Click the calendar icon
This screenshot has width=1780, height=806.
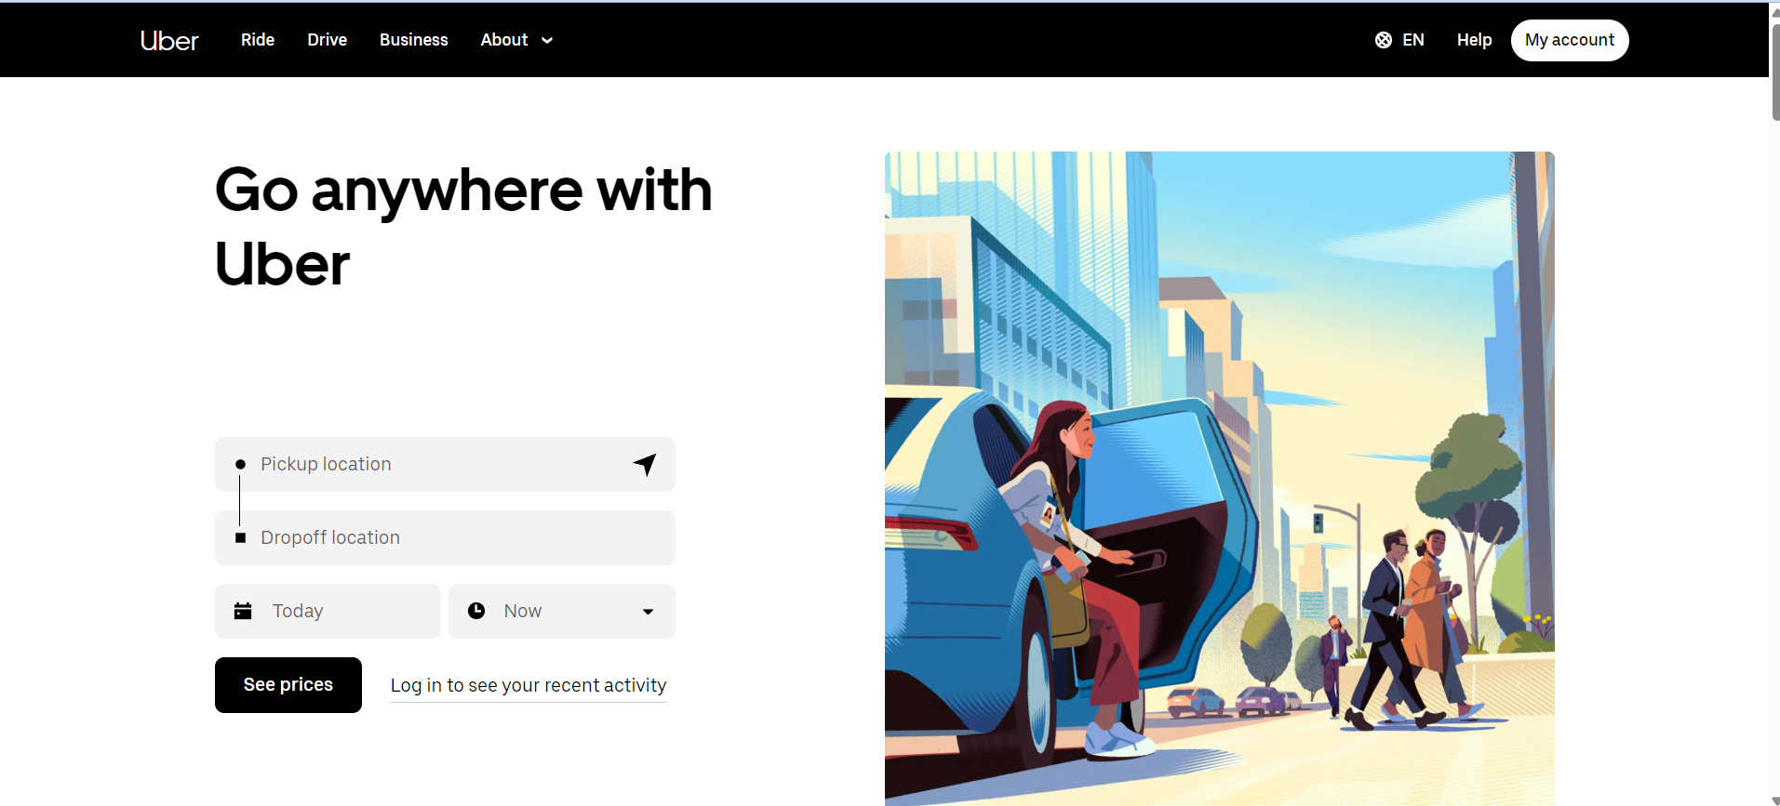pyautogui.click(x=243, y=611)
